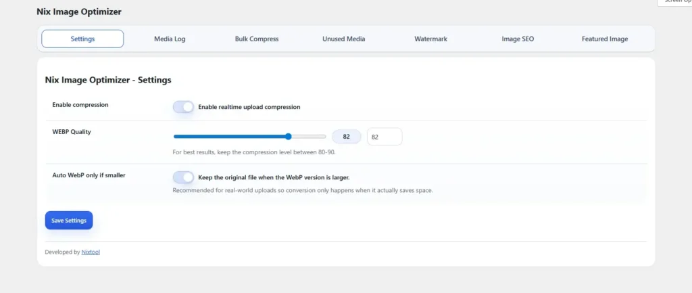Click the 'WEBP Quality' label
This screenshot has width=692, height=293.
pyautogui.click(x=72, y=132)
